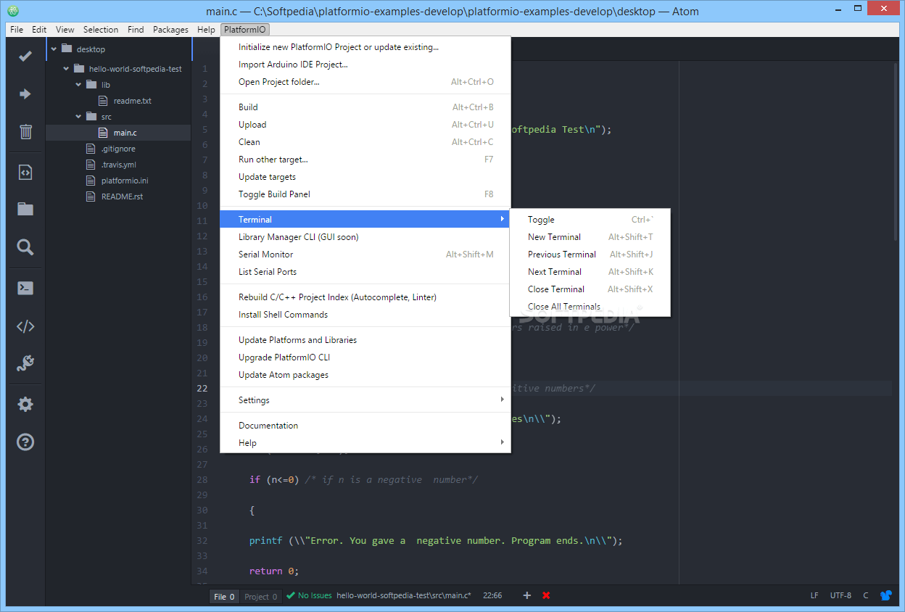This screenshot has height=612, width=905.
Task: Open PlatformIO settings via the gear icon
Action: [x=24, y=403]
